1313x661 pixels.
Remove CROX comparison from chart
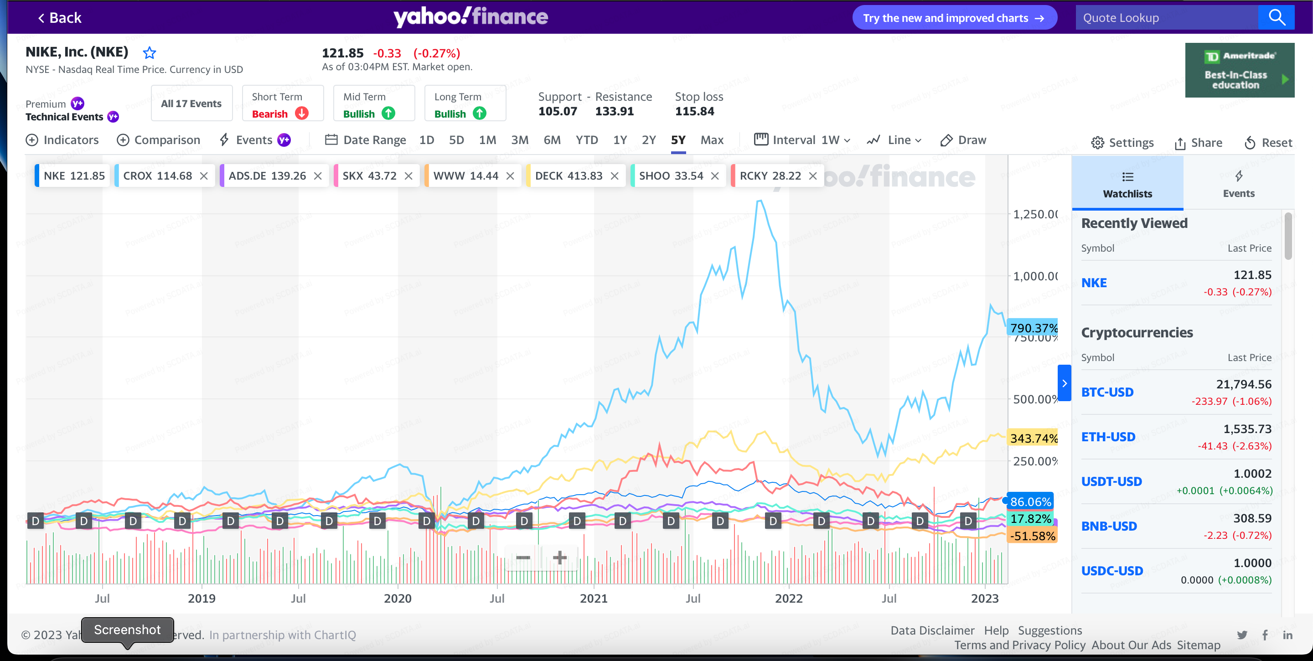(x=204, y=176)
